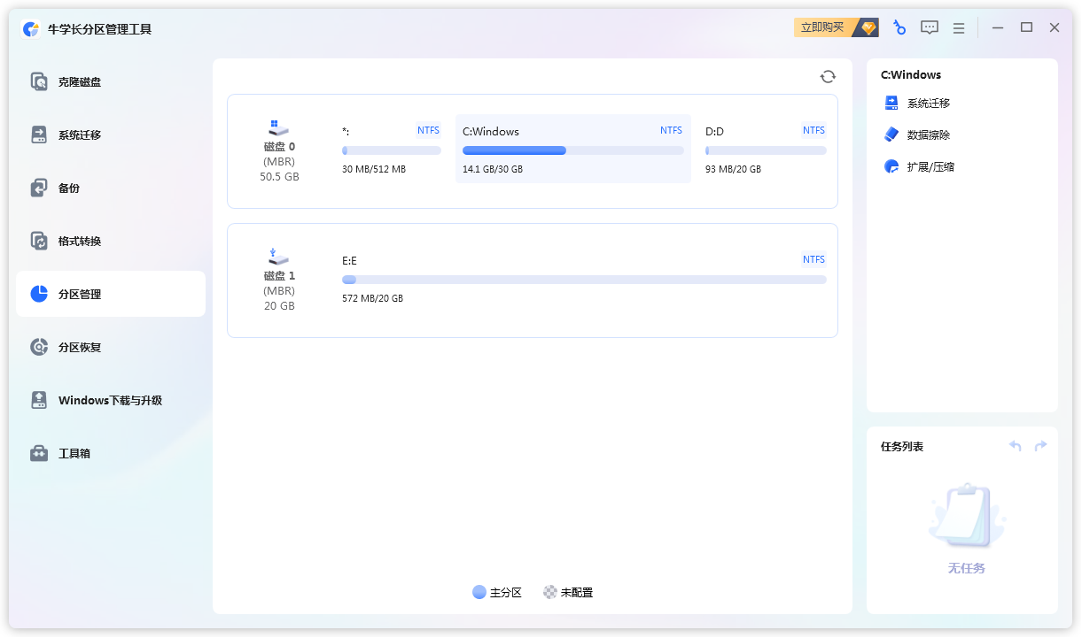
Task: Click the redo arrow in task list
Action: (1040, 446)
